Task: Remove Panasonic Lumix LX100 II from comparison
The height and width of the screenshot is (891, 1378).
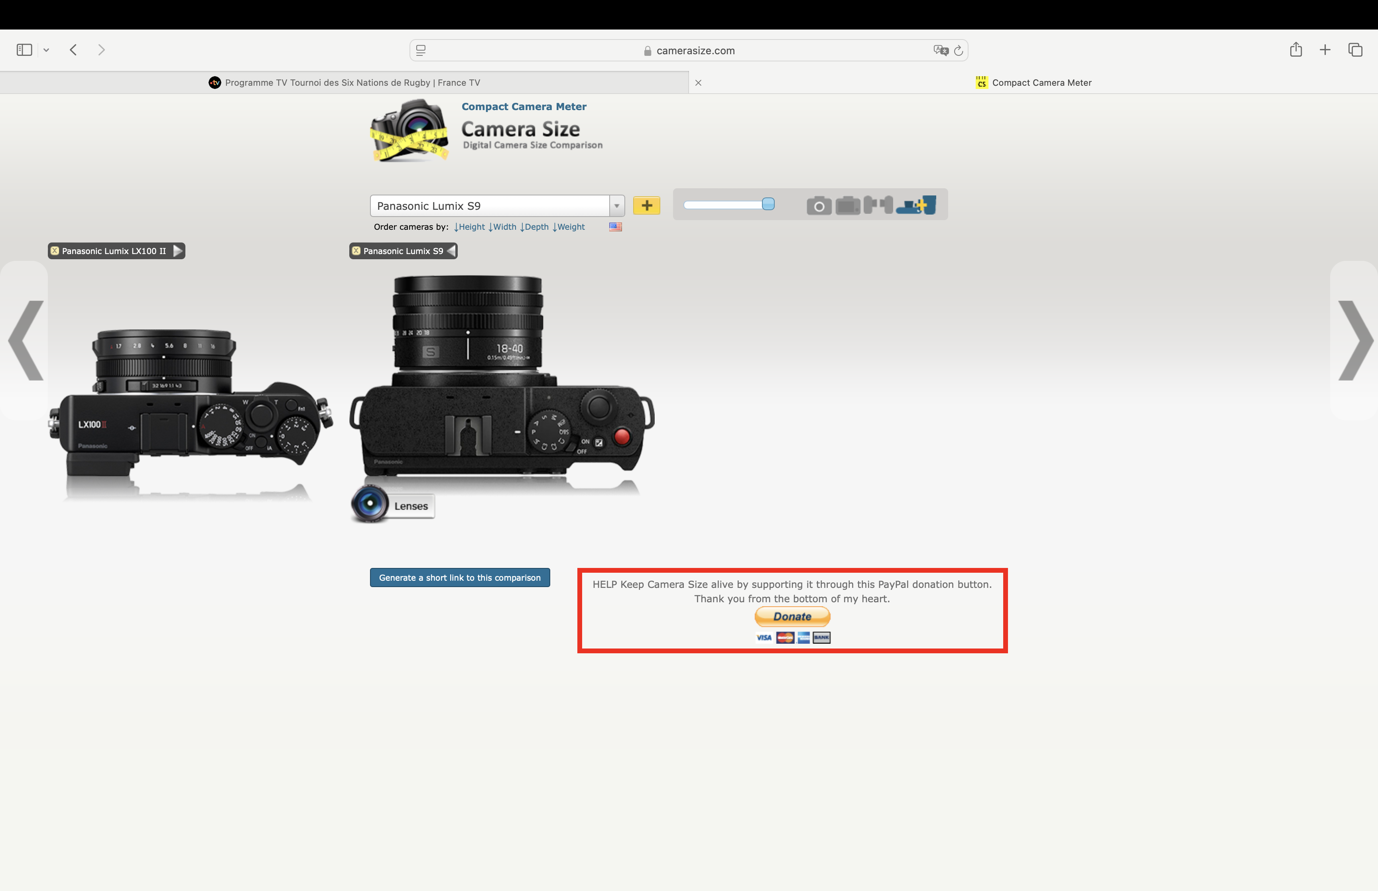Action: 55,250
